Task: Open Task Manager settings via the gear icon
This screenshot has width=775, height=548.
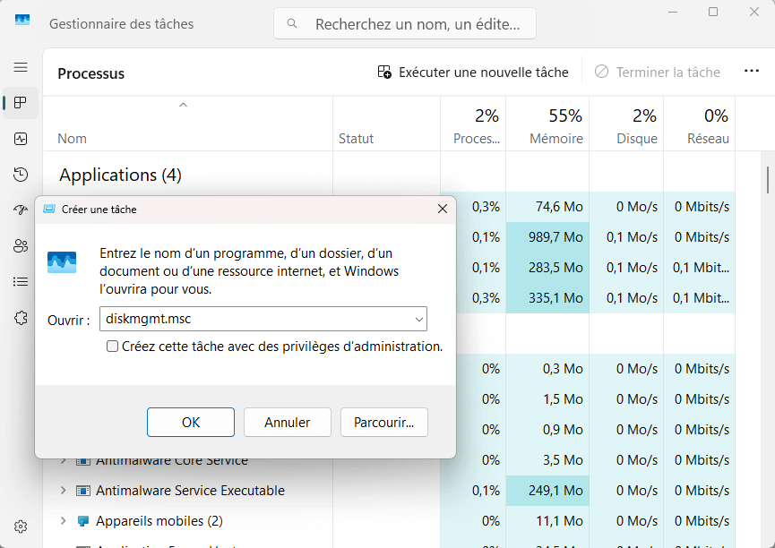Action: point(20,526)
